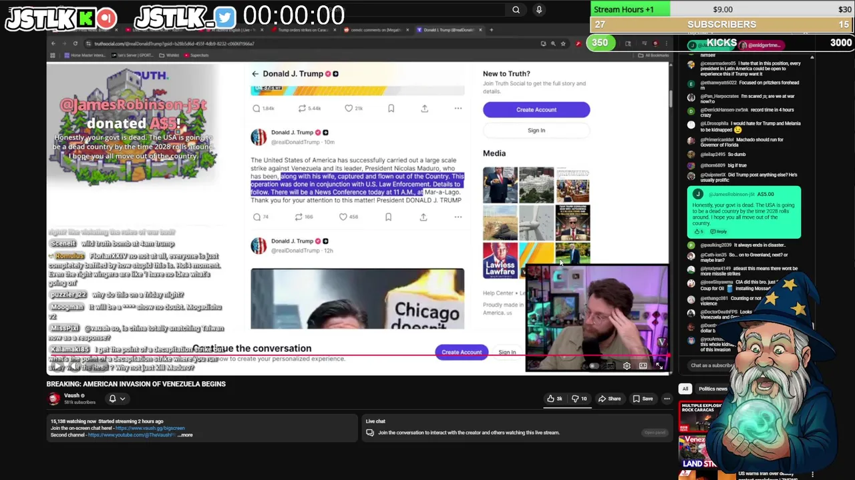ReTruth the post with 5.44k reposts
The height and width of the screenshot is (480, 855).
point(302,108)
